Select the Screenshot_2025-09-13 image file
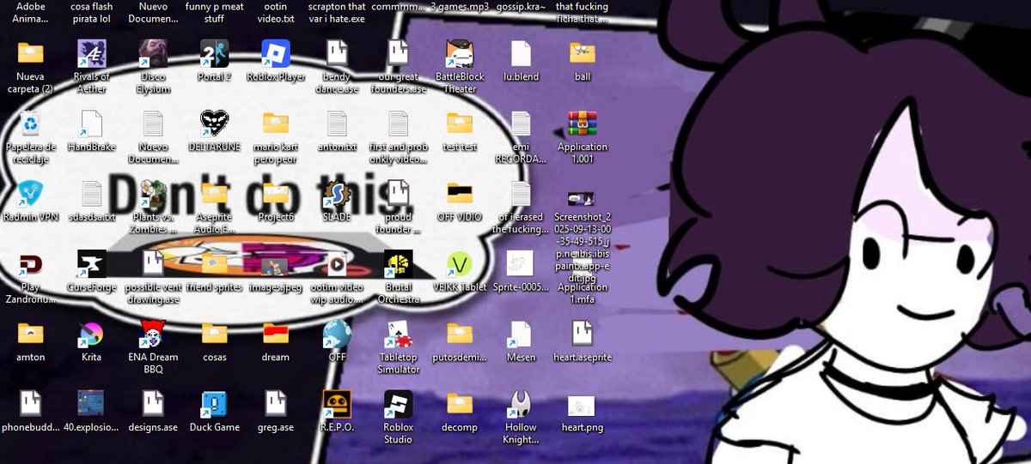This screenshot has width=1031, height=464. click(x=583, y=200)
